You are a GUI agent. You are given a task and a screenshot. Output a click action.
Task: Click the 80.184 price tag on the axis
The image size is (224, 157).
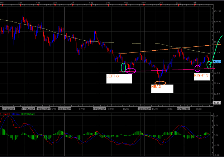[217, 103]
